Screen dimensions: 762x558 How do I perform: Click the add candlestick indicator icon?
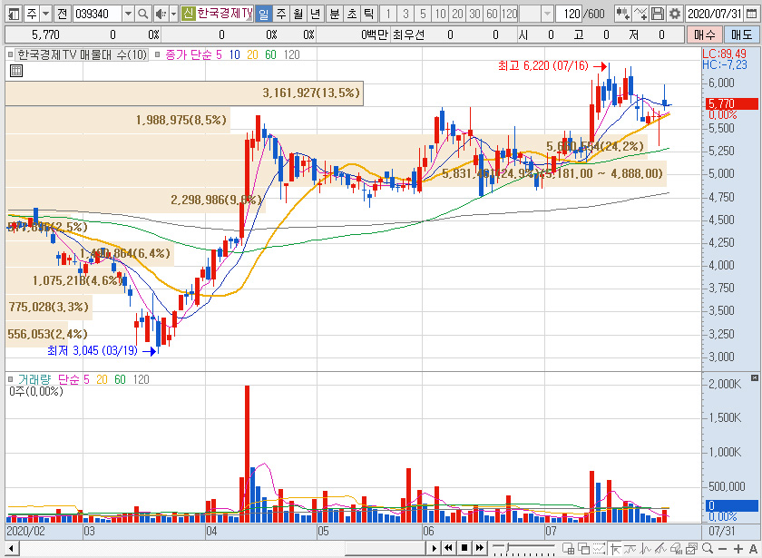[x=622, y=14]
